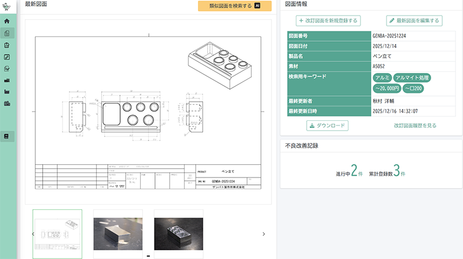Click the buildings icon at sidebar list bottom
This screenshot has height=259, width=463.
pyautogui.click(x=7, y=103)
